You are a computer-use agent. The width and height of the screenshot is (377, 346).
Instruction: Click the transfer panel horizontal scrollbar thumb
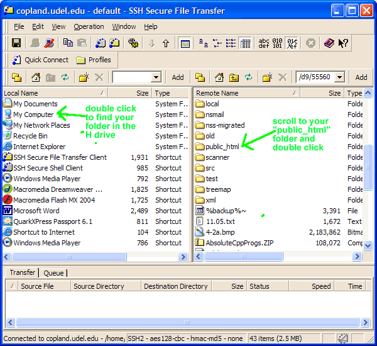pyautogui.click(x=187, y=322)
